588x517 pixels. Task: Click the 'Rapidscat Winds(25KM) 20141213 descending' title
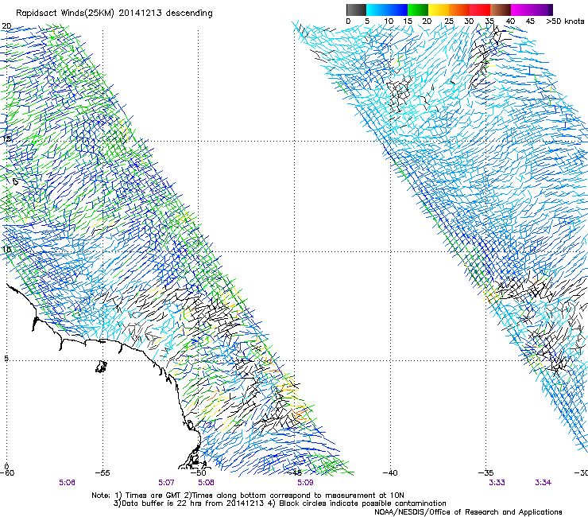coord(114,14)
